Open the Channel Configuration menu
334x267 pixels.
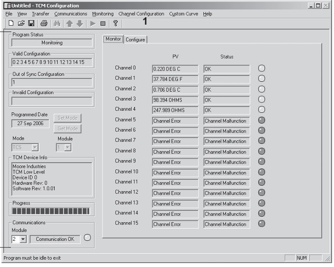[141, 14]
